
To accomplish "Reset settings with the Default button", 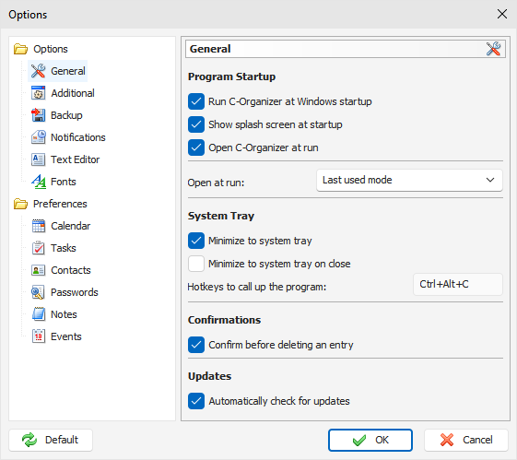I will [51, 440].
